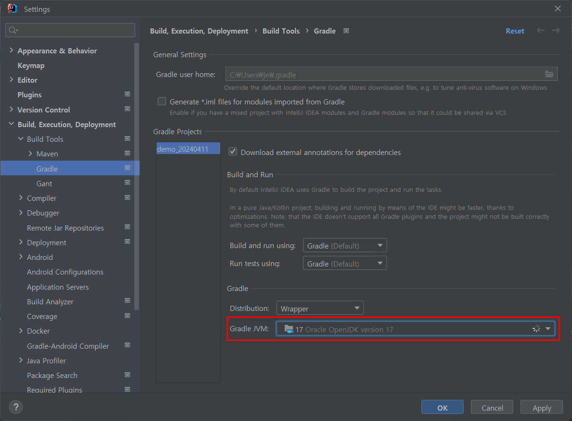The width and height of the screenshot is (572, 421).
Task: Click project-level icon next to Remote Jar Repositories
Action: click(x=127, y=227)
